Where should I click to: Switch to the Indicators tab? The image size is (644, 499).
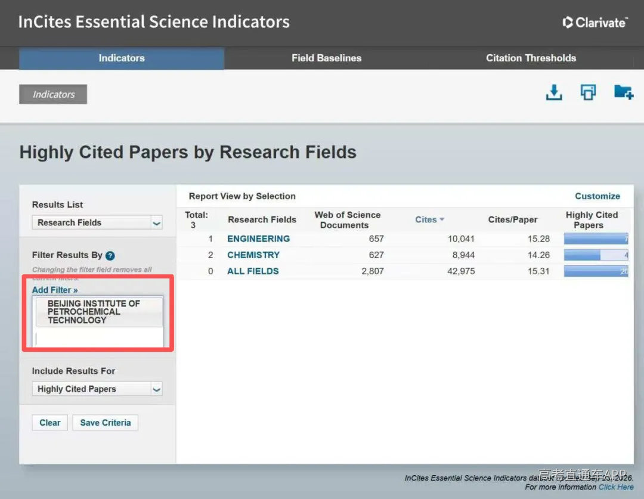coord(122,58)
